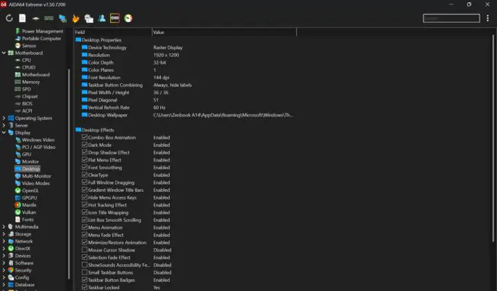The width and height of the screenshot is (497, 291).
Task: Toggle the Drop Shadow Effect checkbox
Action: pyautogui.click(x=85, y=152)
